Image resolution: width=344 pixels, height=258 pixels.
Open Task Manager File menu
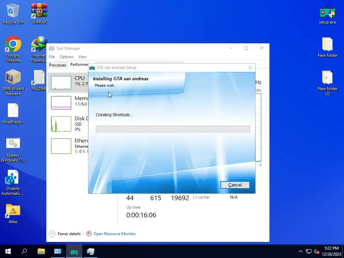(x=52, y=56)
